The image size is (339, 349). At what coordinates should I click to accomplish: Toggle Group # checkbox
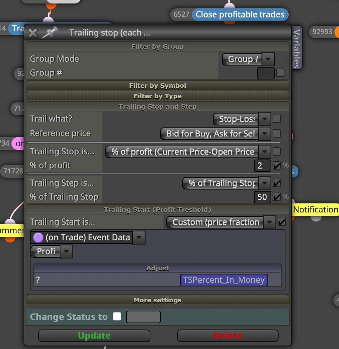click(x=280, y=73)
